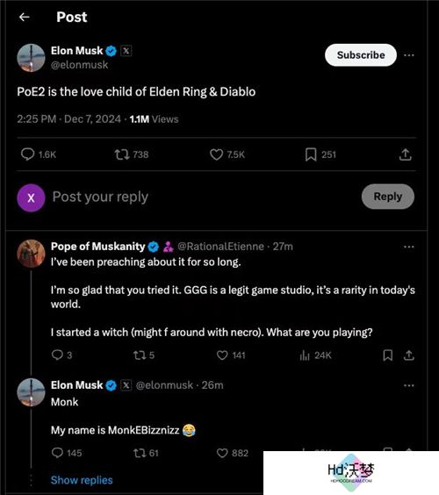Screen dimensions: 439x495
Task: Repost the main post with 738 reposts
Action: (x=121, y=154)
